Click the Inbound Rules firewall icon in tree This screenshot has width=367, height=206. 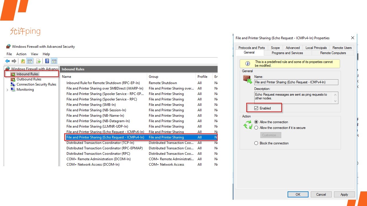tap(13, 74)
